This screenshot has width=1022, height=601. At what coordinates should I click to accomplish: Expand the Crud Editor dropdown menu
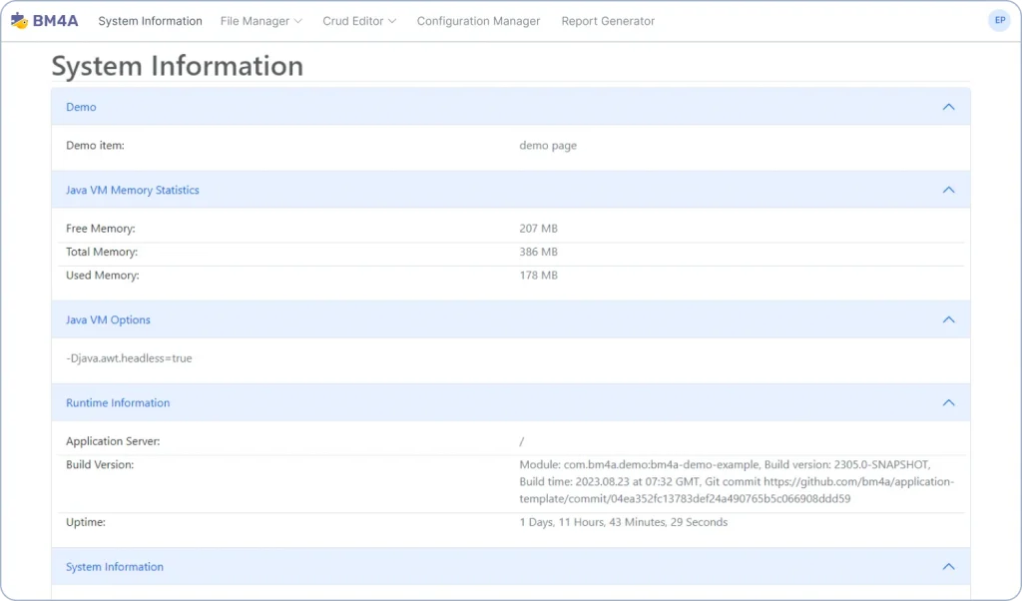(x=359, y=21)
